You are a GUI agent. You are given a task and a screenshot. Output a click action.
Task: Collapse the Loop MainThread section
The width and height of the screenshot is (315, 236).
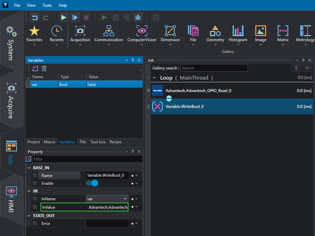coord(154,78)
